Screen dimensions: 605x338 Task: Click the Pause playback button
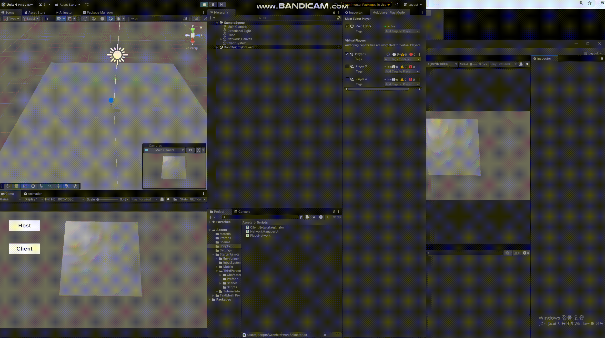point(213,5)
